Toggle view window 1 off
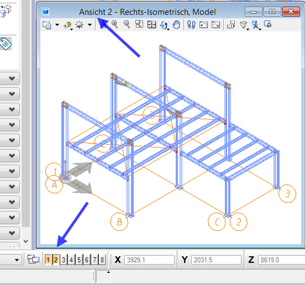 (48, 260)
